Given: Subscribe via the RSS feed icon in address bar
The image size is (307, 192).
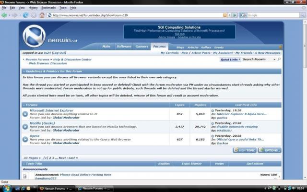Looking at the screenshot, I should click(225, 15).
